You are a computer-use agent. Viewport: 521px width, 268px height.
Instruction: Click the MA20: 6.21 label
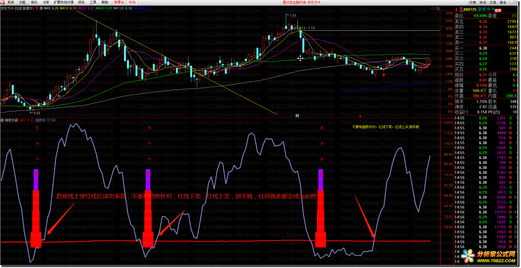tap(86, 8)
